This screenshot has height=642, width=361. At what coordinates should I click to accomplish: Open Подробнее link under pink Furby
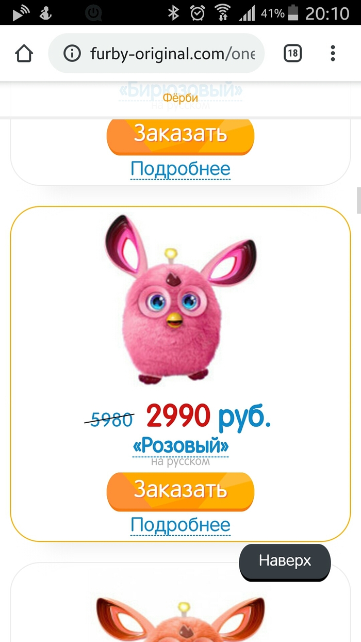pyautogui.click(x=180, y=525)
